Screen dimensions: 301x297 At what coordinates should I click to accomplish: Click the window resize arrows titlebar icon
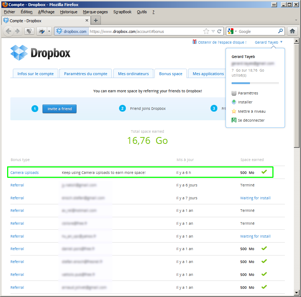[x=274, y=4]
